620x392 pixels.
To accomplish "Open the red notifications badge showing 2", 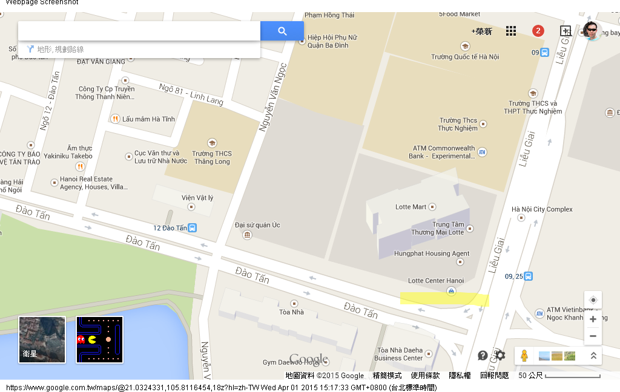I will coord(538,31).
